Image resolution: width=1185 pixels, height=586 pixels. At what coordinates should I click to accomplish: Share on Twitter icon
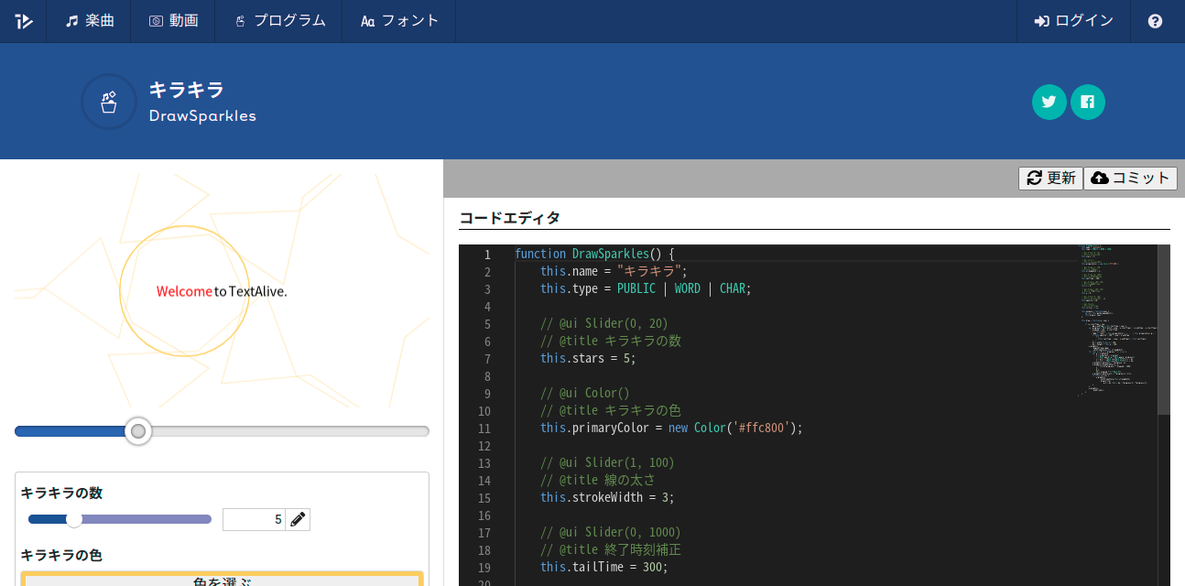click(x=1049, y=102)
